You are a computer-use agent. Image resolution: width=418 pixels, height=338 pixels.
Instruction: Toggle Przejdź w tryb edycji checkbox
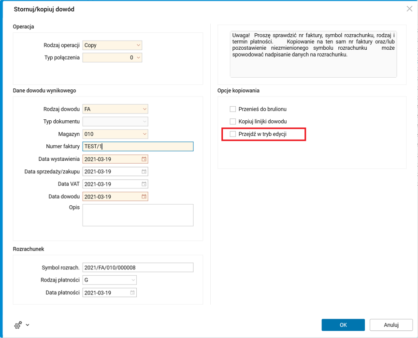[233, 134]
